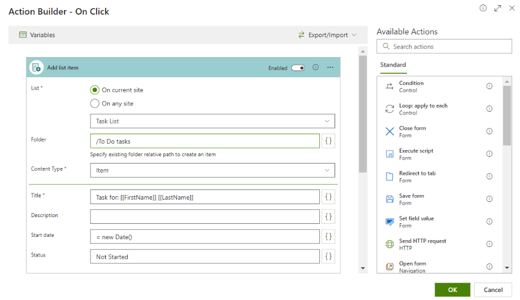Screen dimensions: 520x300
Task: Click the Folder path input field
Action: [205, 141]
